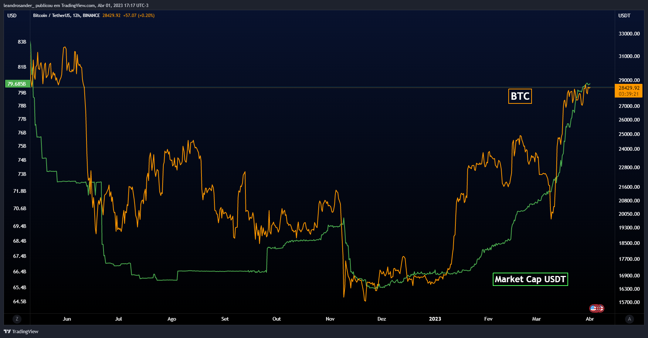The height and width of the screenshot is (338, 648).
Task: Click the 2023 label on time axis
Action: [435, 319]
